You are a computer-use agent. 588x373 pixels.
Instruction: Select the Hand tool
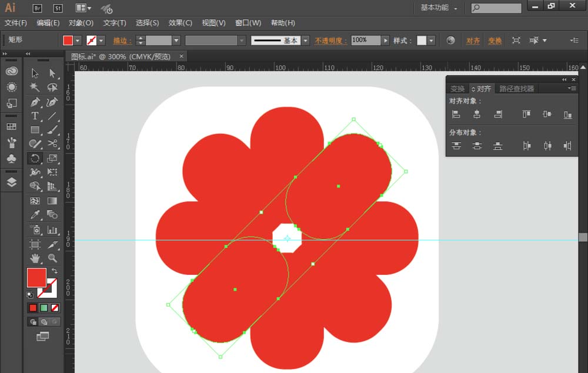pyautogui.click(x=35, y=258)
